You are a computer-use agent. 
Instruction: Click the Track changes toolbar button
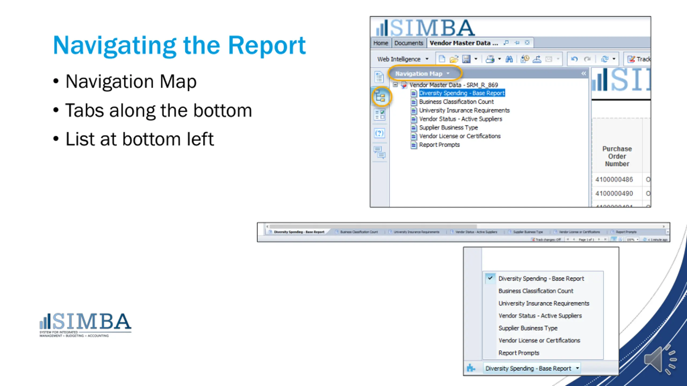pos(638,59)
